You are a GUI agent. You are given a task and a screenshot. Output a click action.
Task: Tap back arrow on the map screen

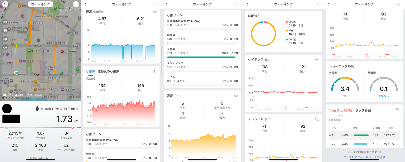(5, 4)
